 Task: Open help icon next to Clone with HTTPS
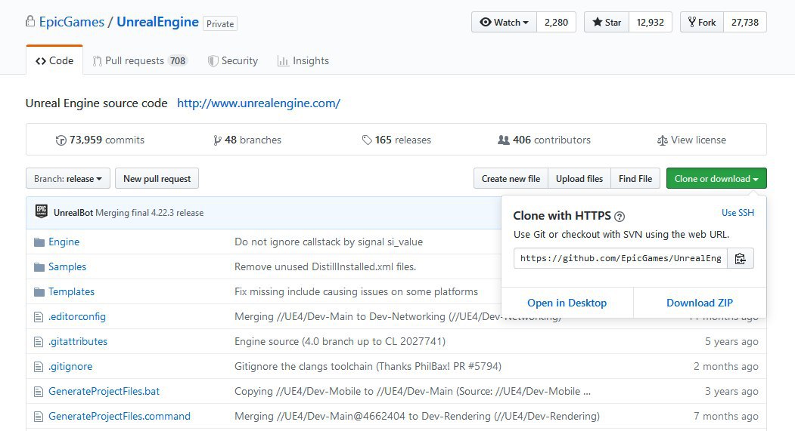619,217
